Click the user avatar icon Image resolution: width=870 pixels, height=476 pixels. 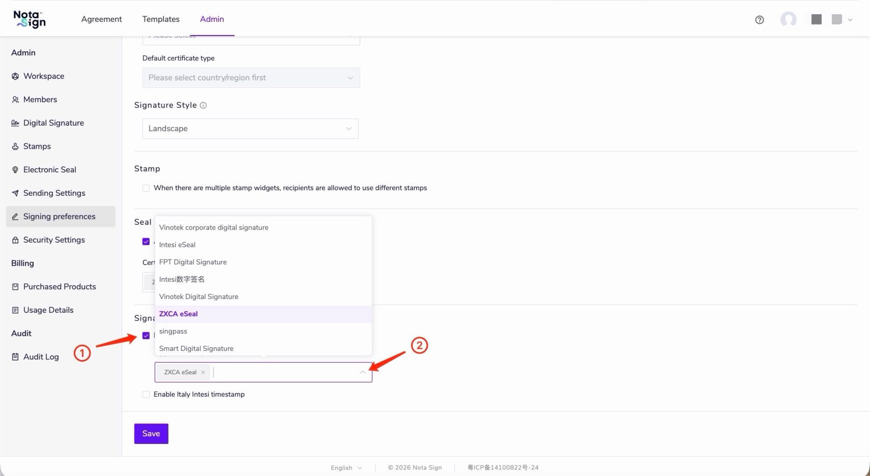(789, 19)
